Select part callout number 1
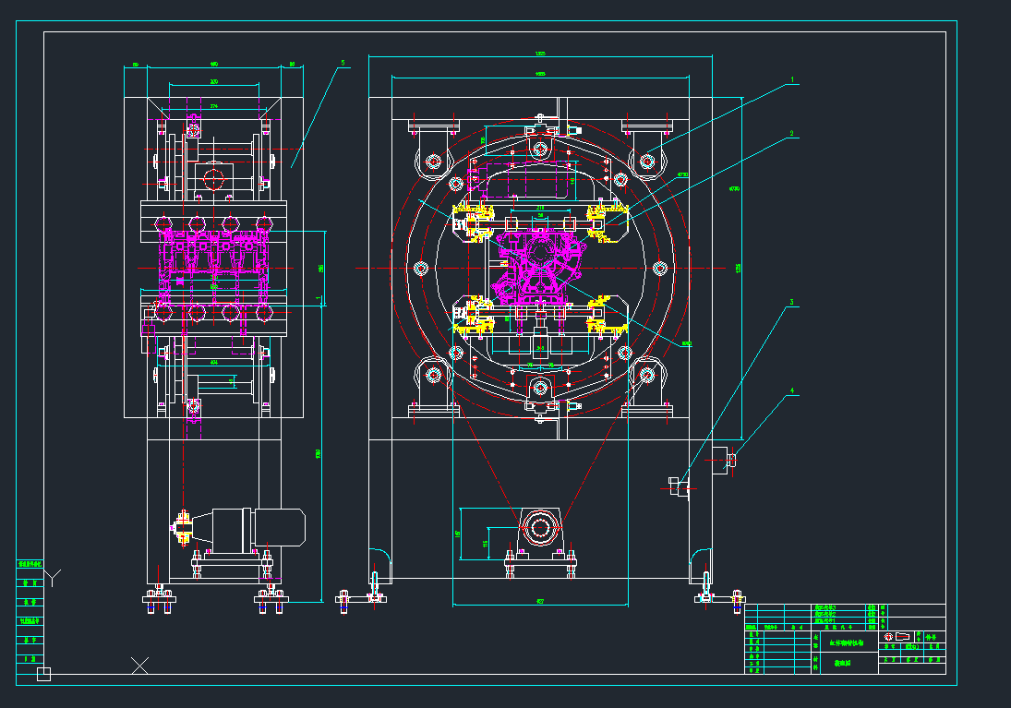The width and height of the screenshot is (1011, 708). click(791, 80)
